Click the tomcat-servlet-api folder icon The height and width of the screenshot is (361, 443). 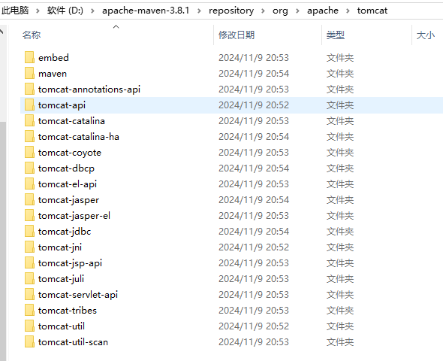tap(29, 295)
